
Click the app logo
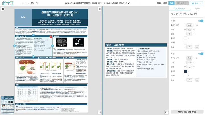[x=8, y=3]
